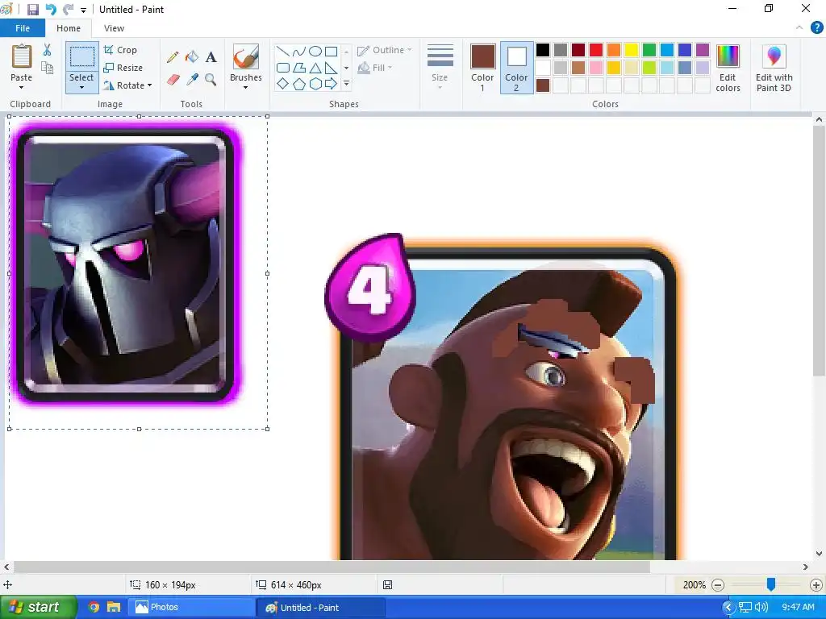
Task: Choose the Right triangle shape
Action: coord(331,68)
